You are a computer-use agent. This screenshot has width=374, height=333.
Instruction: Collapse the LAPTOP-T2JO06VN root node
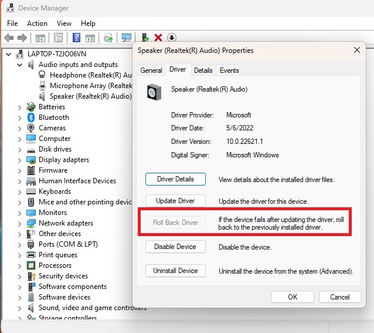9,54
